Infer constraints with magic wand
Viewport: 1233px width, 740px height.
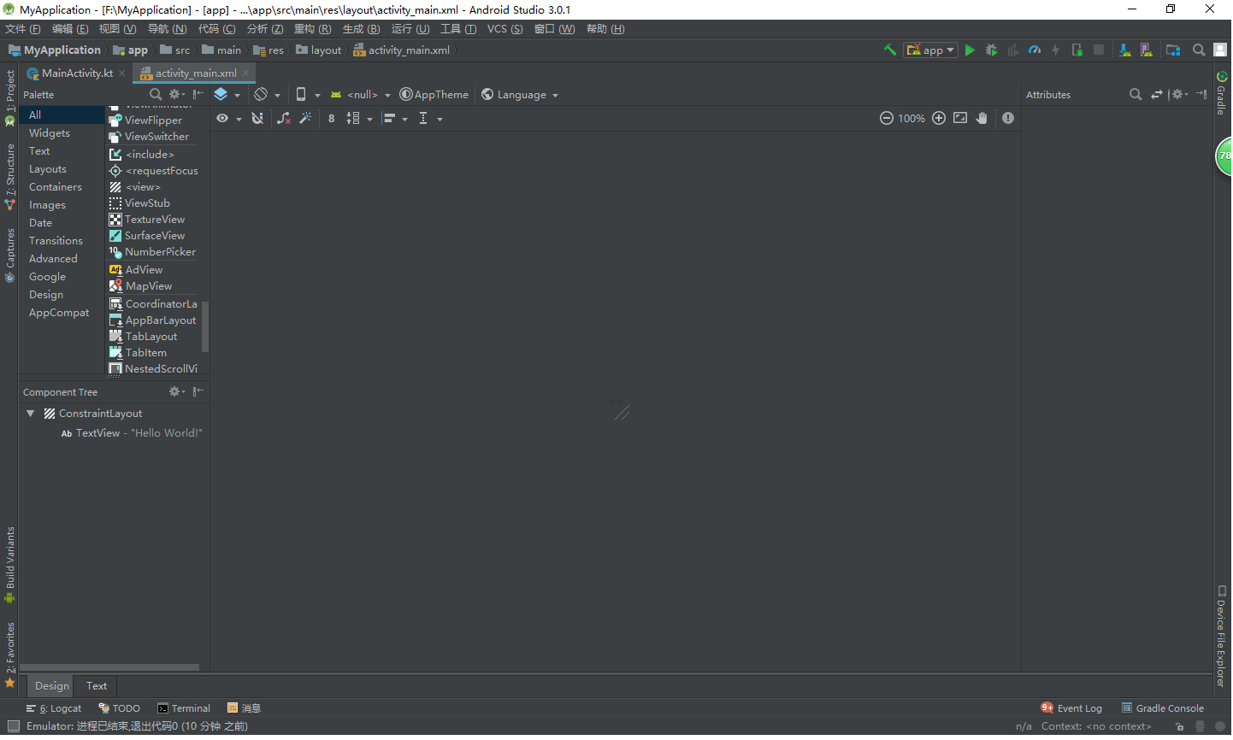pyautogui.click(x=305, y=119)
